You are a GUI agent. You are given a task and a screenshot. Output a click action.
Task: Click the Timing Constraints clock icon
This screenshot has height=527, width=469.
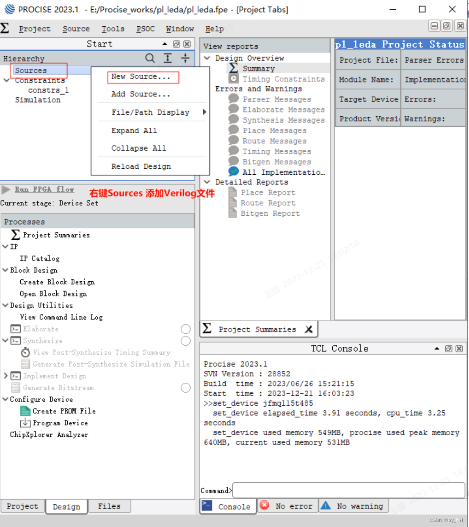(x=233, y=79)
